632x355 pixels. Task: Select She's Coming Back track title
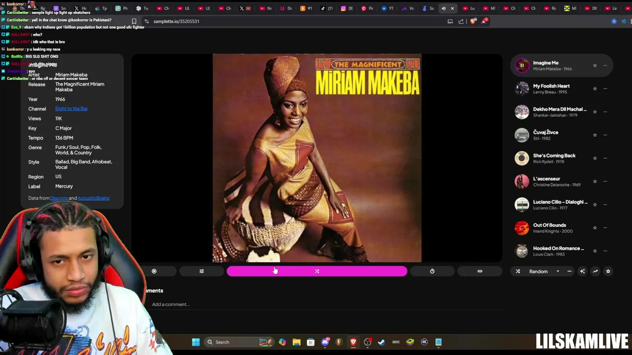pos(554,156)
